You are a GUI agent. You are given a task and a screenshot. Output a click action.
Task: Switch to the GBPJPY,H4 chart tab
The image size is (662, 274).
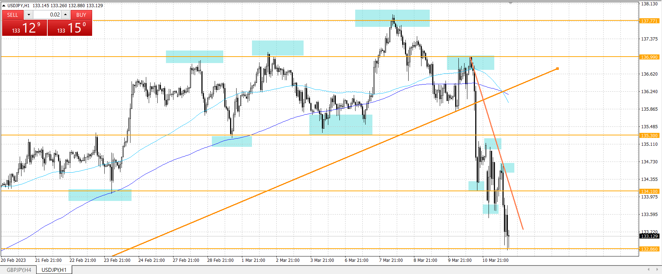[19, 270]
